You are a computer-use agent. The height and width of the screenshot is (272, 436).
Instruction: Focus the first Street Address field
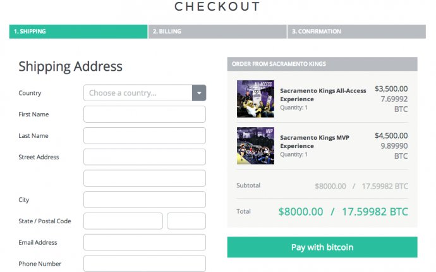tap(145, 157)
